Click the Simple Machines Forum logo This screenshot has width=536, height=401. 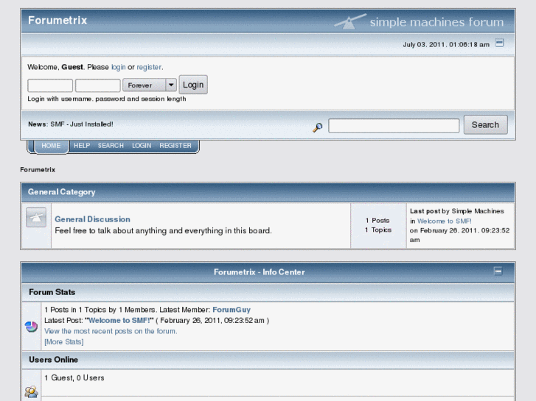click(419, 21)
